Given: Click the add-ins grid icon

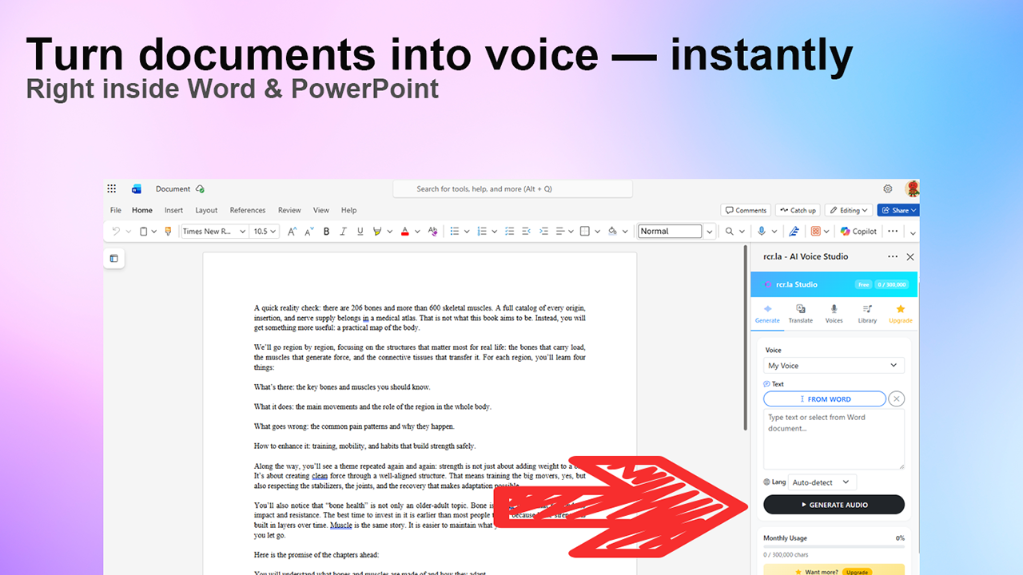Looking at the screenshot, I should tap(816, 232).
